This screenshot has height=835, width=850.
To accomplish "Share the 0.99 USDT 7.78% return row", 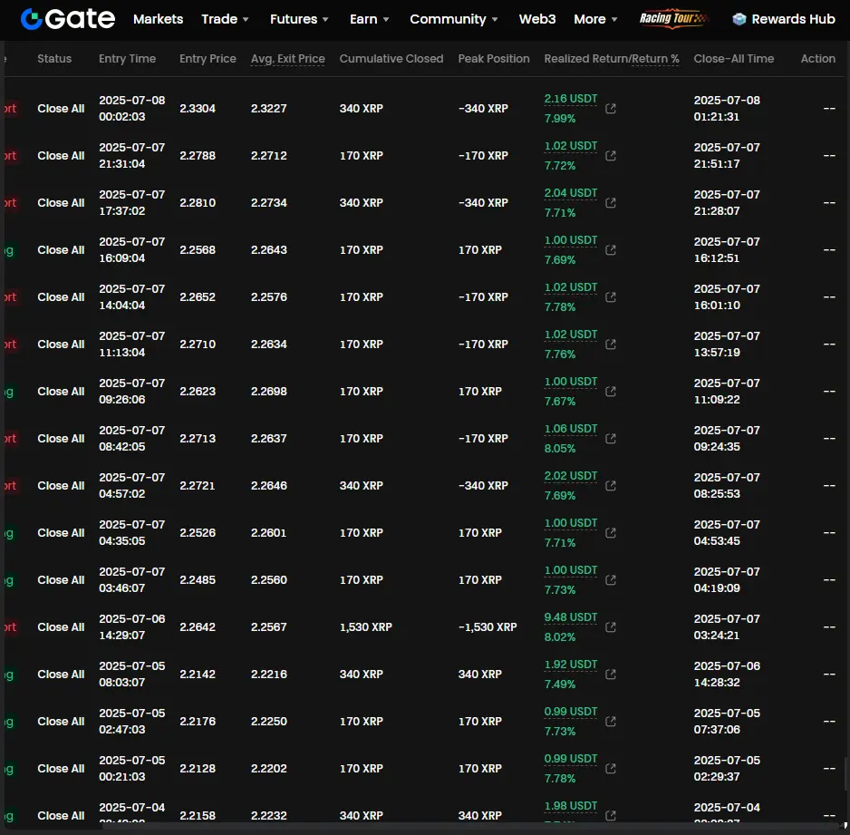I will tap(611, 769).
